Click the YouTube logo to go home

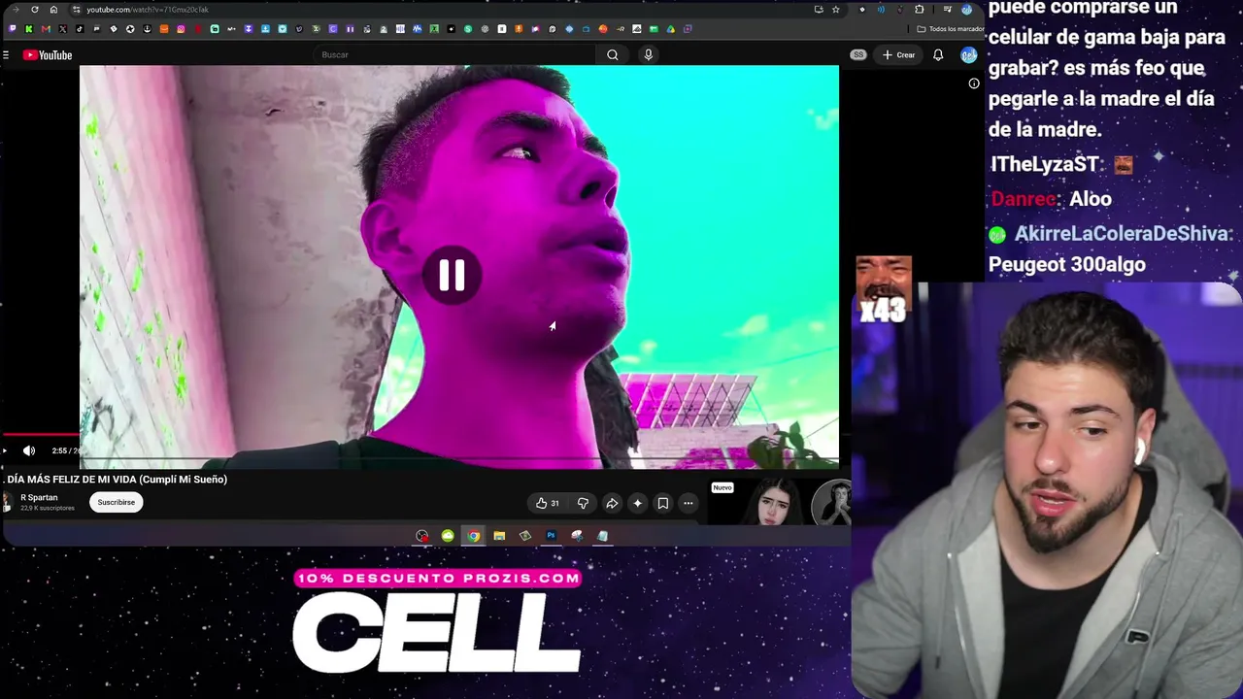[x=48, y=55]
